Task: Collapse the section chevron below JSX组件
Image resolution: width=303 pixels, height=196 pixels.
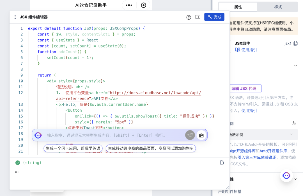Action: [295, 66]
